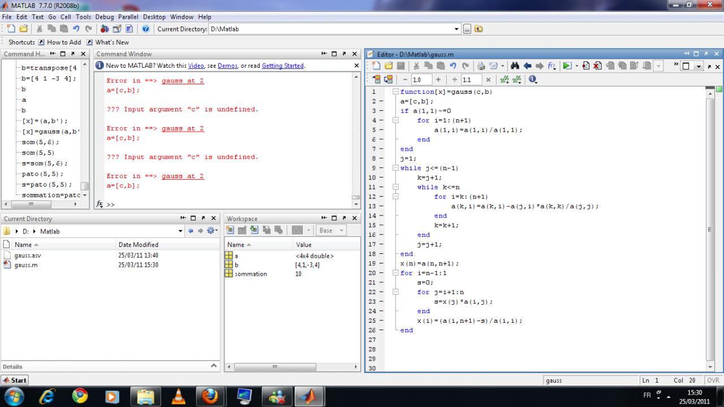Toggle the OVR overwrite mode indicator
Image resolution: width=724 pixels, height=407 pixels.
click(x=713, y=380)
